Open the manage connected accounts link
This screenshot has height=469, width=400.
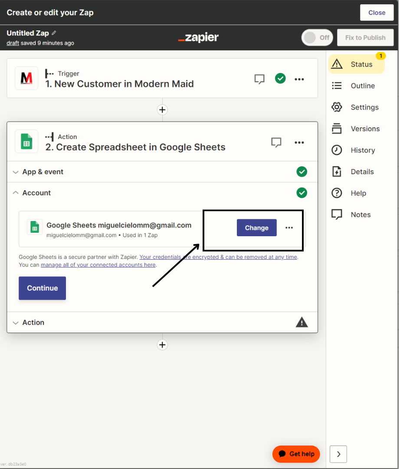click(x=98, y=265)
